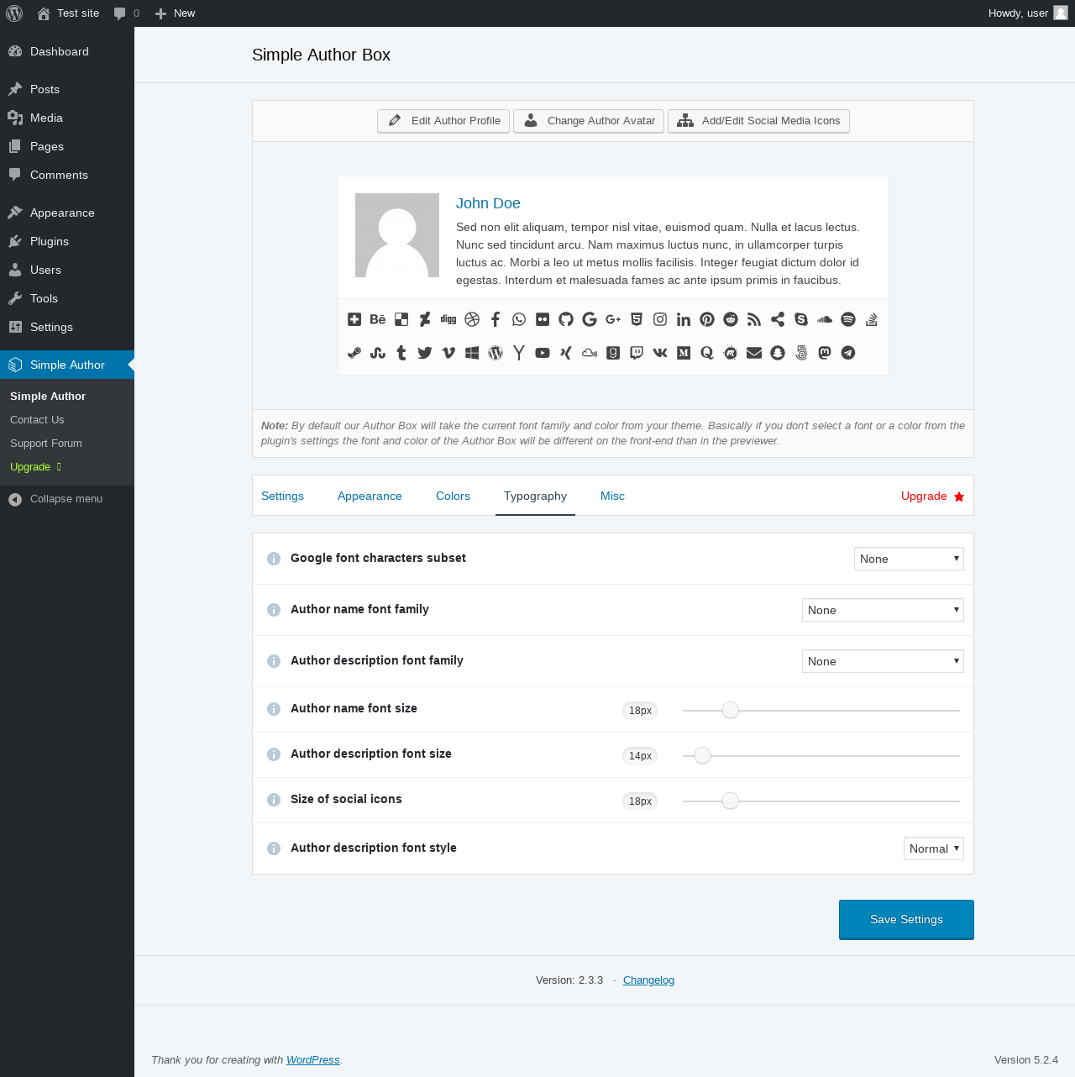Image resolution: width=1075 pixels, height=1077 pixels.
Task: Click the John Doe avatar placeholder image
Action: (x=397, y=235)
